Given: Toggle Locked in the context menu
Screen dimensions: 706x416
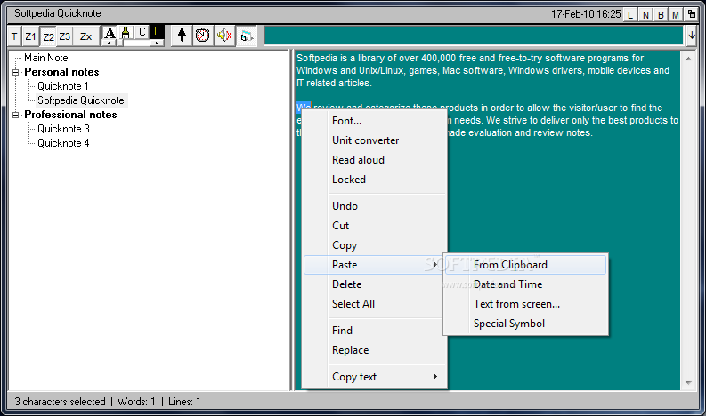Looking at the screenshot, I should point(375,180).
